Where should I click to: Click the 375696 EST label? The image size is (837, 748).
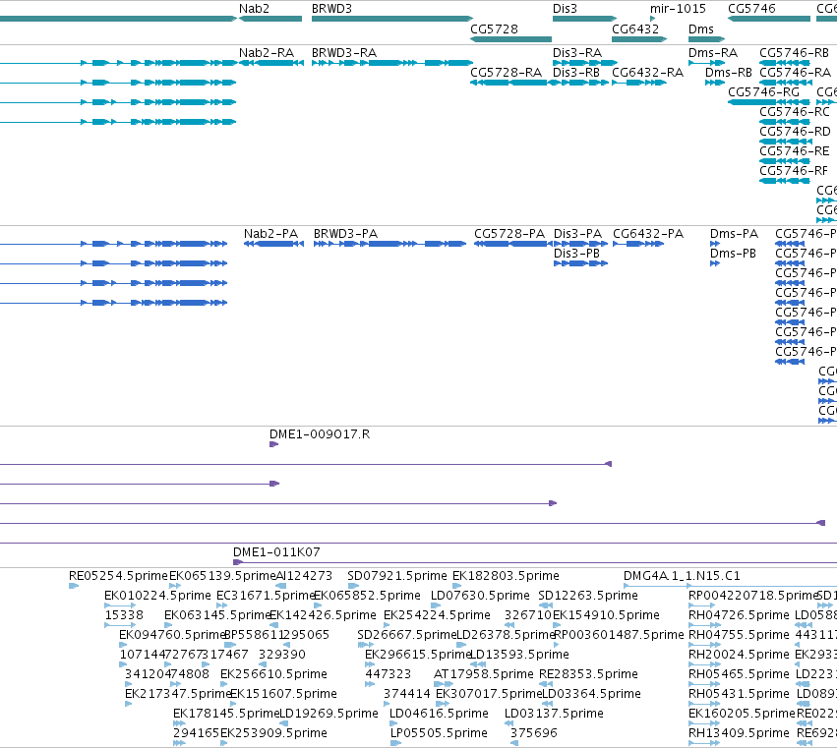[534, 733]
